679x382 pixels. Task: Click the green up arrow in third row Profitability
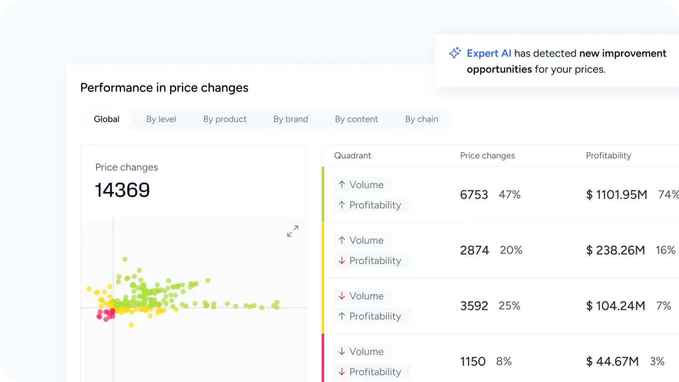341,316
